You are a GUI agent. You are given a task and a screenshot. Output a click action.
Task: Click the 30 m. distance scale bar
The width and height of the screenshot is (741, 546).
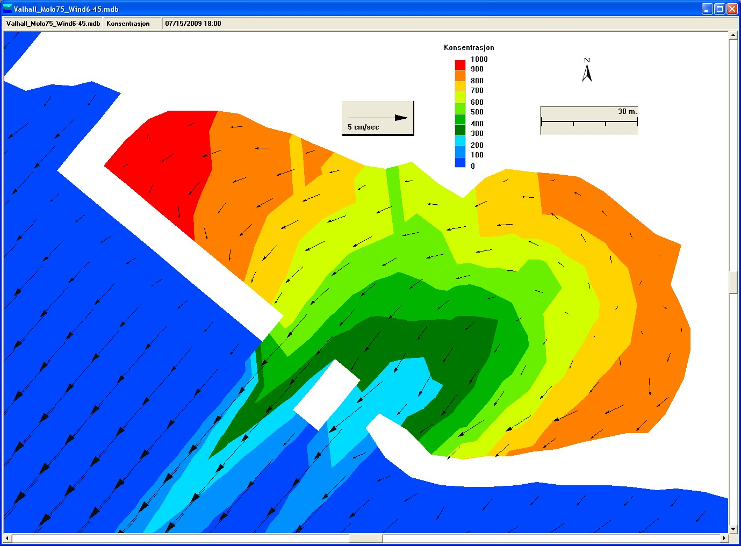click(x=589, y=120)
